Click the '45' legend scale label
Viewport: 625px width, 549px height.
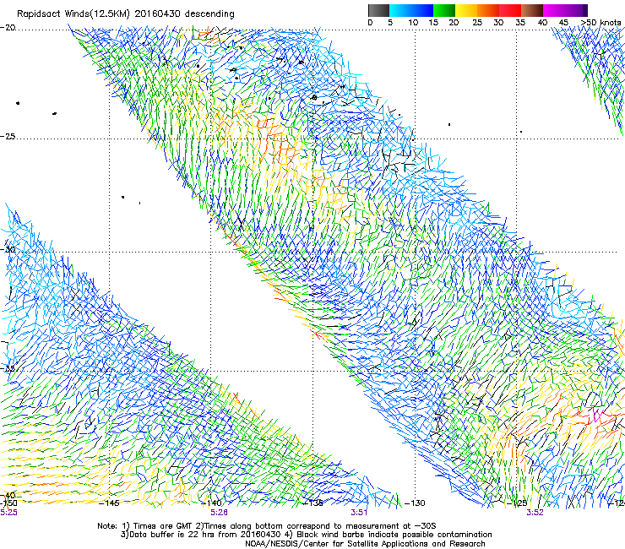click(x=563, y=23)
